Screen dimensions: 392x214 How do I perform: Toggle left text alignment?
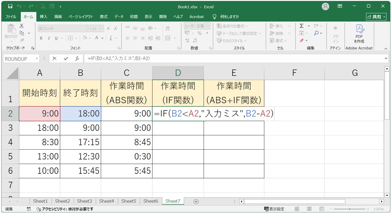[128, 38]
